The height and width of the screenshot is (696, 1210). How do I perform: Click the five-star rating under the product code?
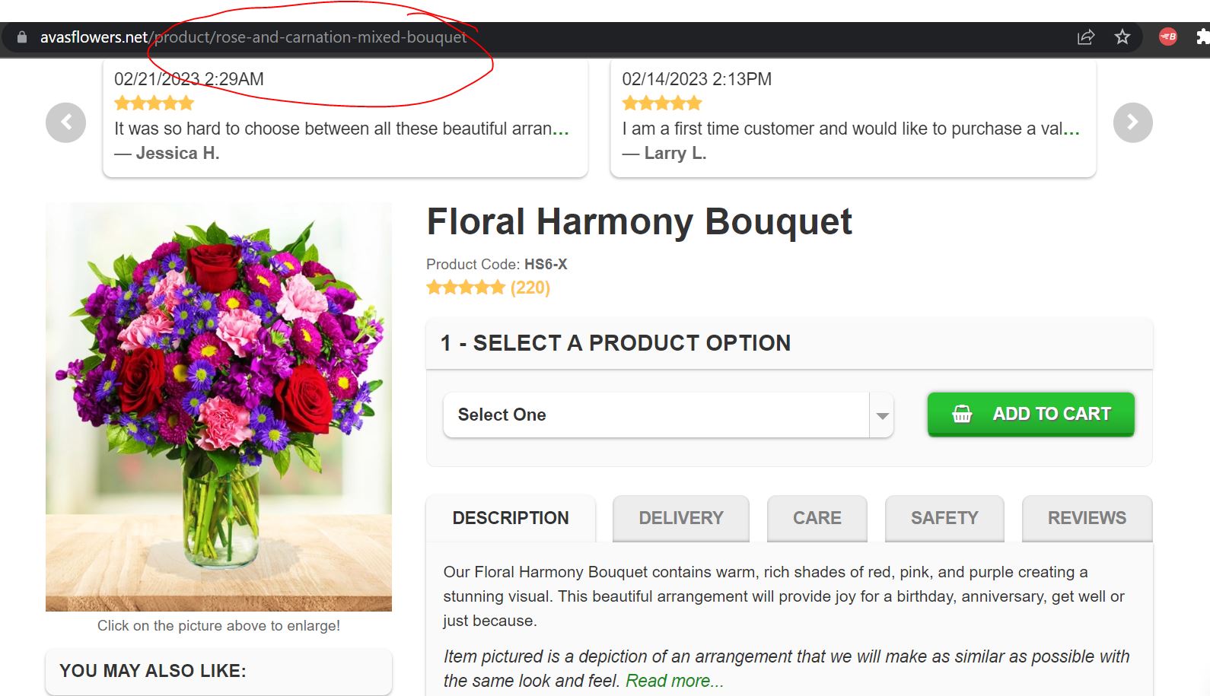465,287
